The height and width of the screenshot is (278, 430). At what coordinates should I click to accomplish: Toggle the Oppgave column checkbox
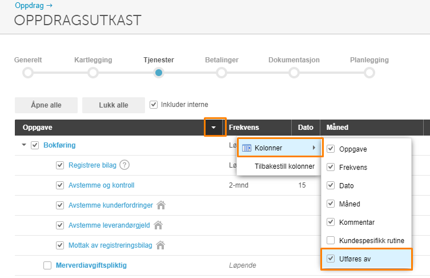(331, 149)
